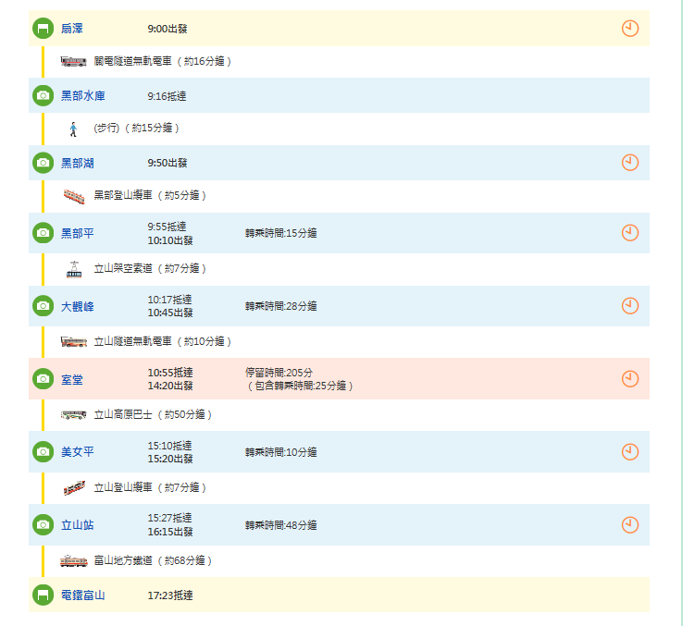Open the 美女平 station link
683x626 pixels.
(77, 451)
